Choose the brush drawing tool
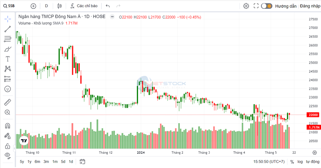The image size is (321, 168). (x=8, y=49)
